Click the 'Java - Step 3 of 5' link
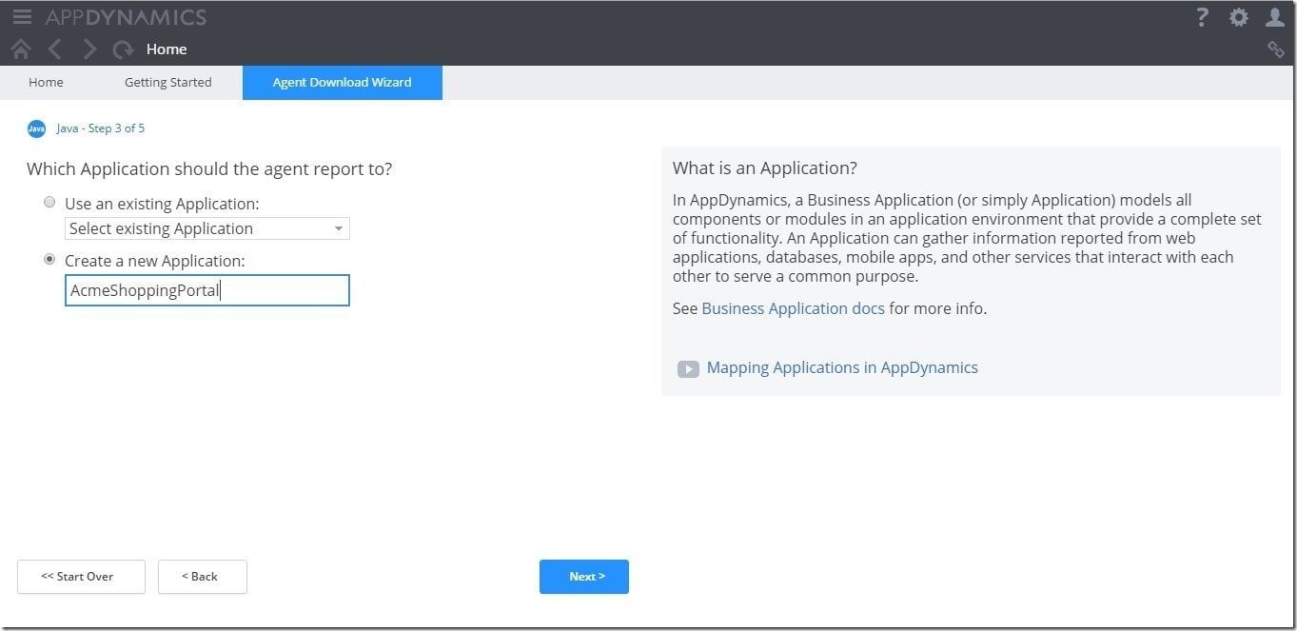 point(100,128)
